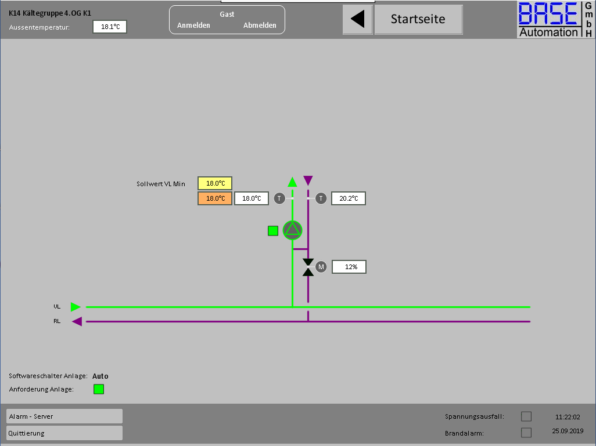Click the date display 25.09.2019
The width and height of the screenshot is (596, 446).
click(568, 431)
